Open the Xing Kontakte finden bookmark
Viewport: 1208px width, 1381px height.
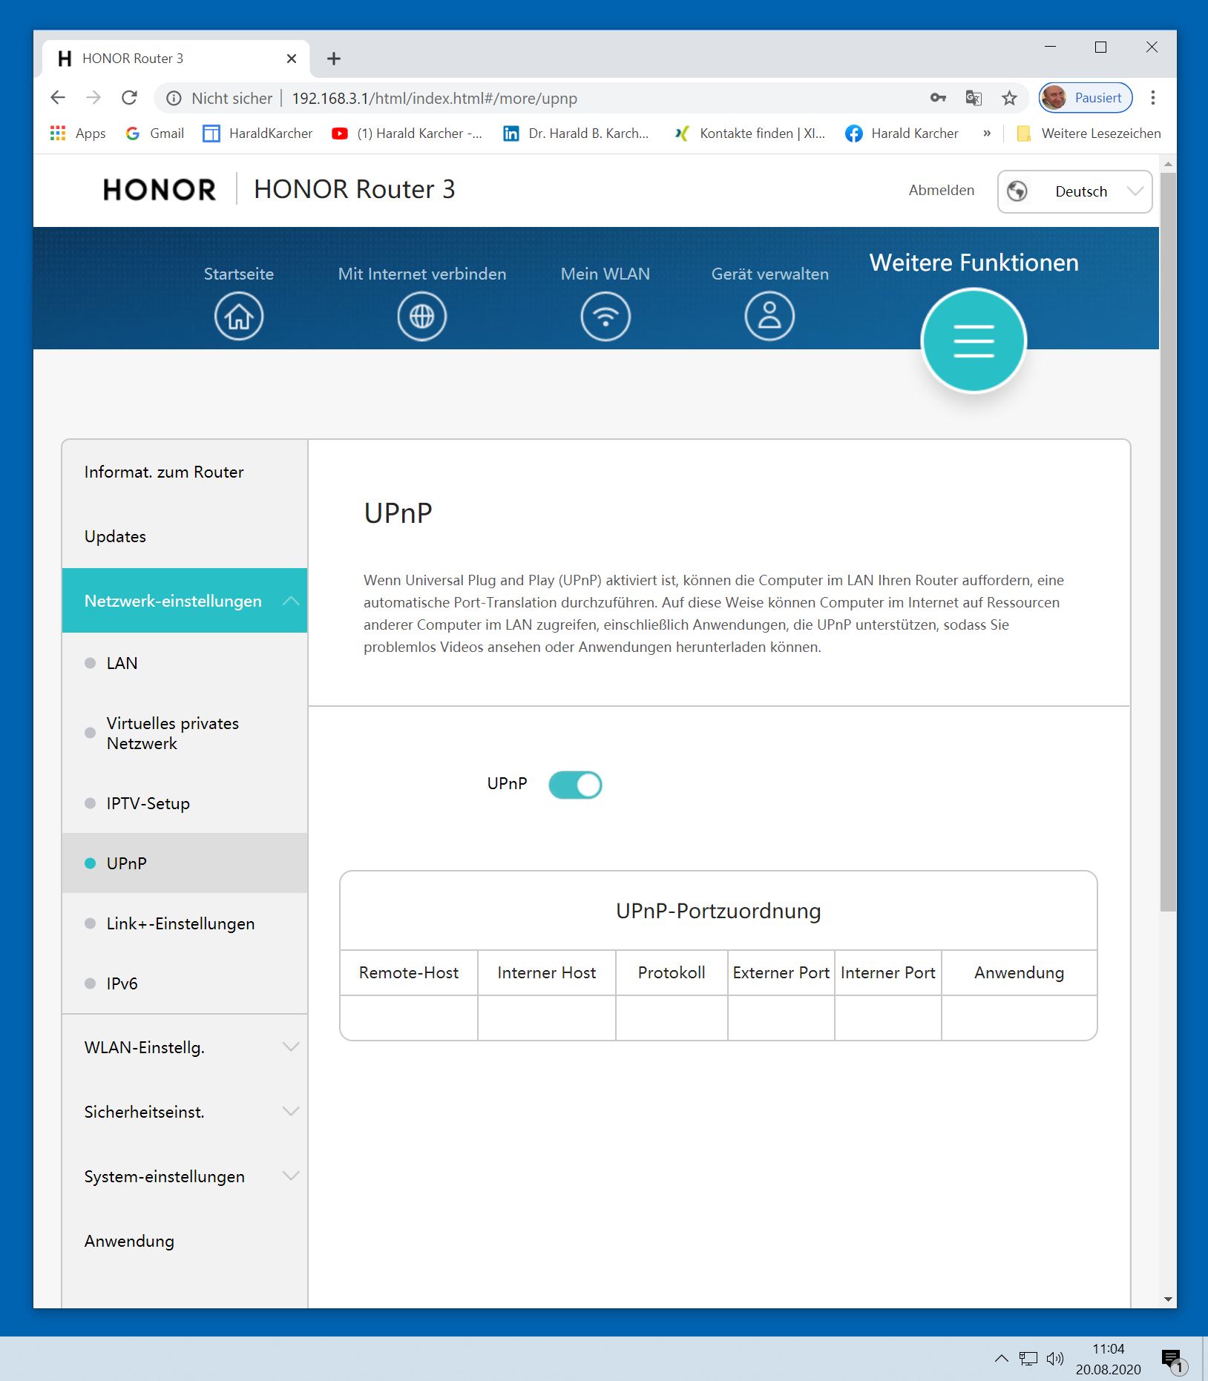749,134
